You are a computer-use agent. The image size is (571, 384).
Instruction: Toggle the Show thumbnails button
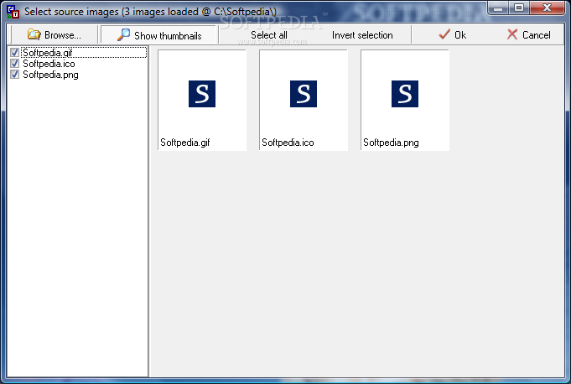click(158, 35)
